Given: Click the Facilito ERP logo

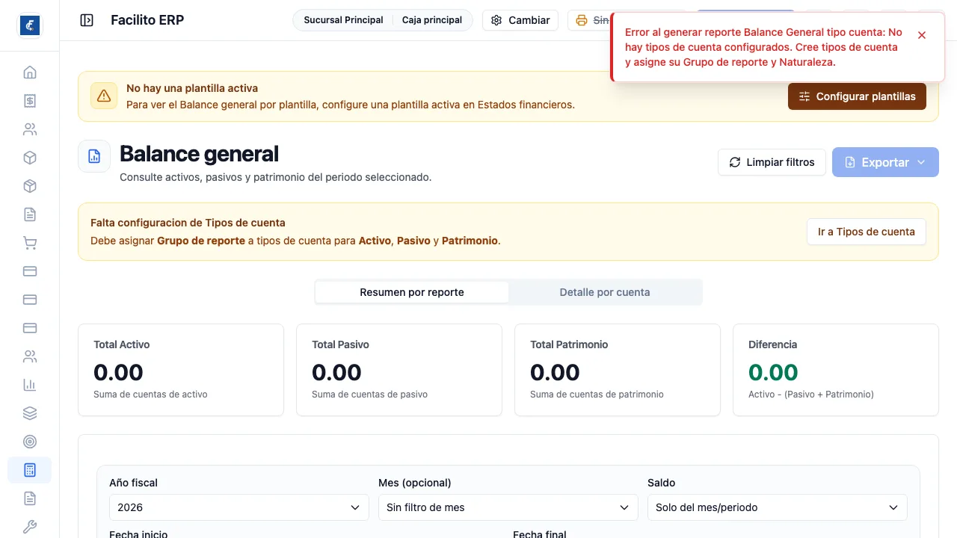Looking at the screenshot, I should click(30, 25).
